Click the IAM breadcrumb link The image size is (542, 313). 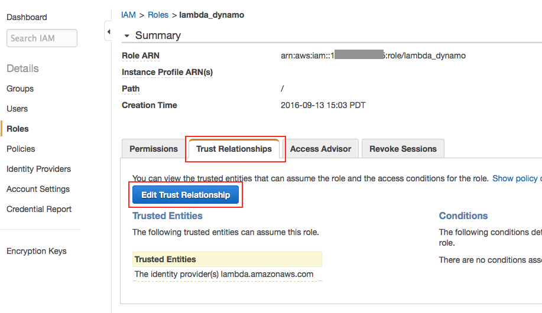coord(128,15)
